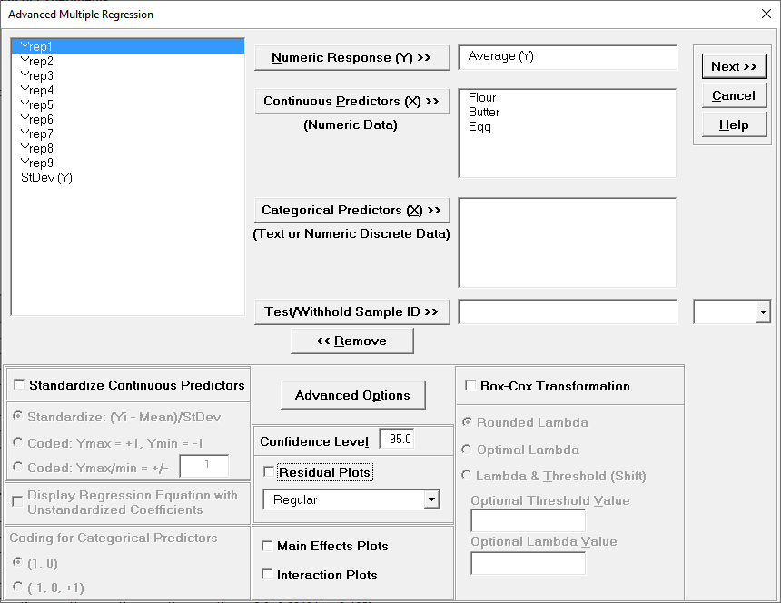Open Advanced Options
This screenshot has height=603, width=781.
tap(352, 395)
